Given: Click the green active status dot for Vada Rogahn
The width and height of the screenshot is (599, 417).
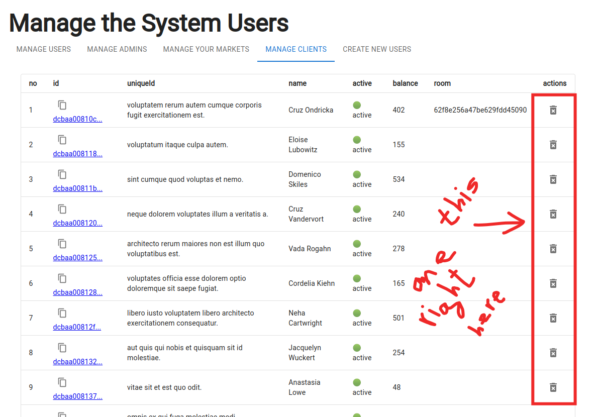Looking at the screenshot, I should pyautogui.click(x=357, y=244).
